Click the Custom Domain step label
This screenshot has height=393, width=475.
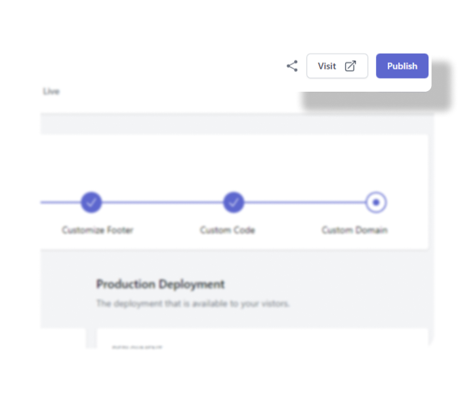pos(354,230)
